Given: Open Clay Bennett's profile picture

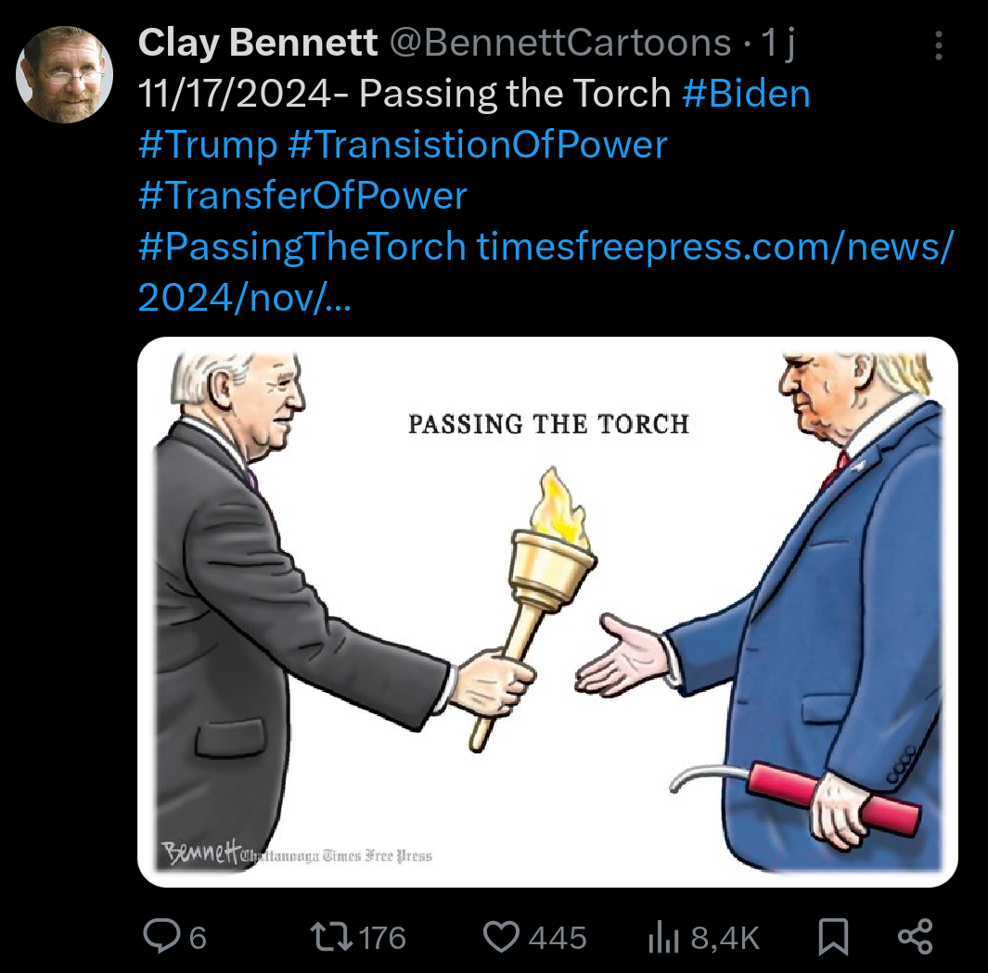Looking at the screenshot, I should [64, 74].
